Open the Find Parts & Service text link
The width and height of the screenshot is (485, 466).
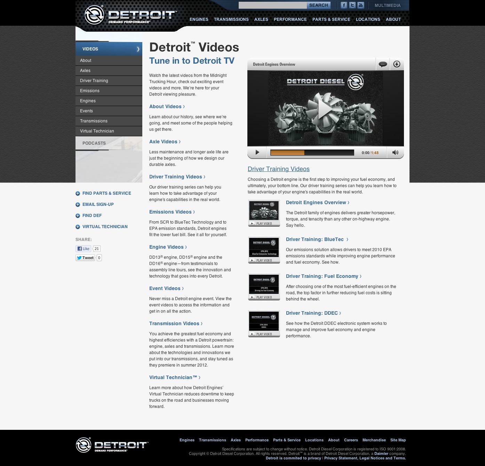pyautogui.click(x=107, y=193)
